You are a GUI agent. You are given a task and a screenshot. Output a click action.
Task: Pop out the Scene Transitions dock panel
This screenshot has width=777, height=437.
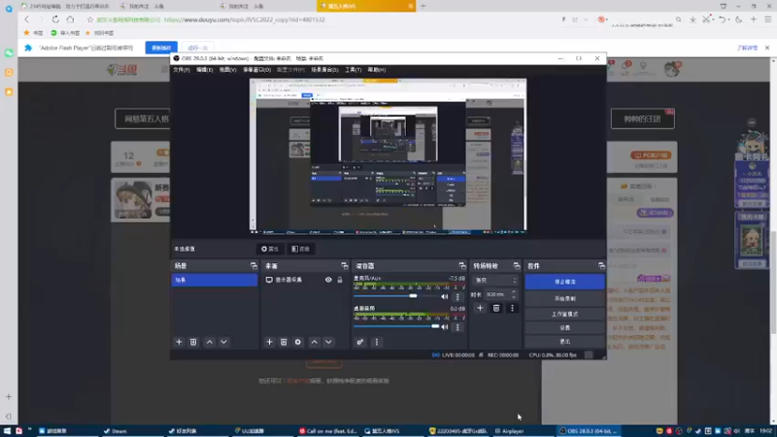tap(517, 266)
